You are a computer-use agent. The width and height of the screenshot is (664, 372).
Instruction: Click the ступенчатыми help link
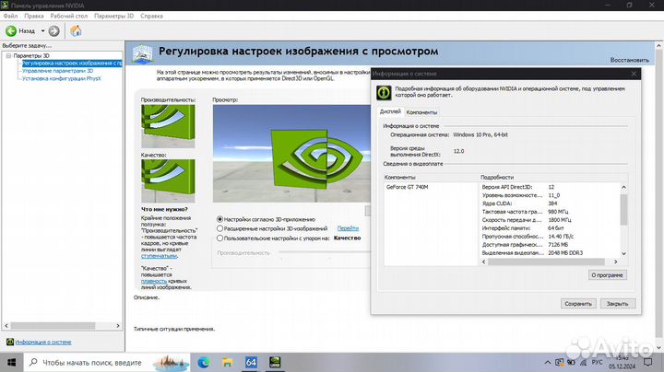pos(159,256)
